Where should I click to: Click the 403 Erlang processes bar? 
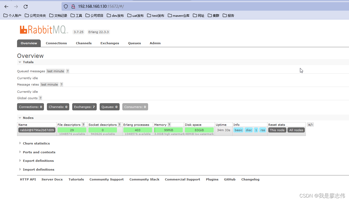coord(138,130)
